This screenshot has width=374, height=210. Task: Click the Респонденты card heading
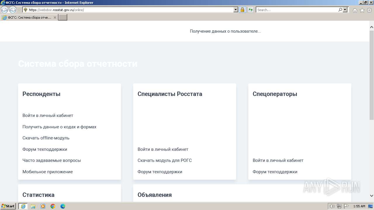tap(41, 94)
